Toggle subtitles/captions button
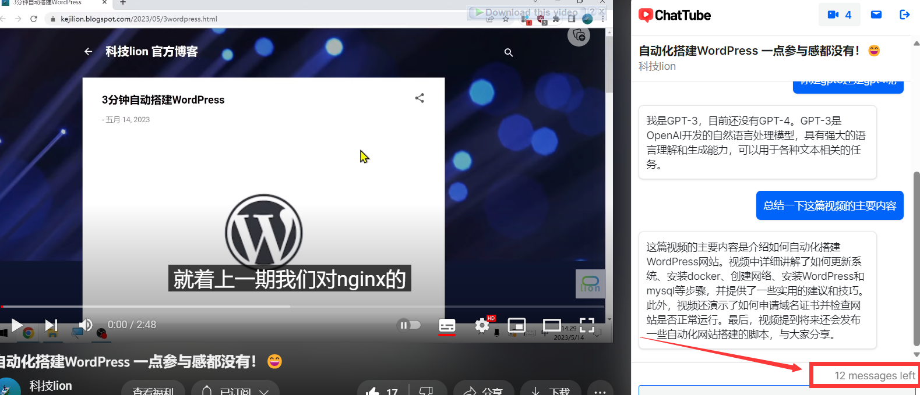The image size is (920, 395). point(447,325)
